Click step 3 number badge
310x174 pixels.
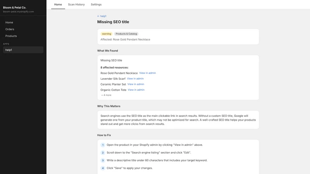click(103, 160)
